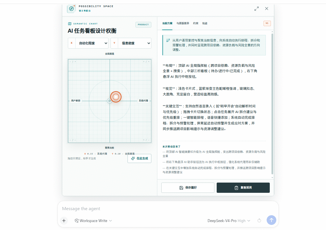Image resolution: width=326 pixels, height=230 pixels.
Task: Click the shield icon beside Workspace Write
Action: click(x=76, y=221)
